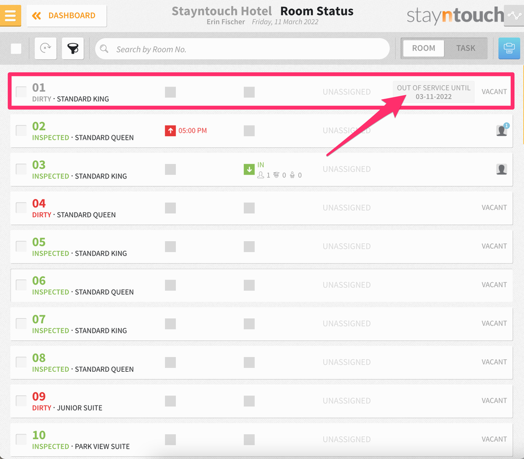Select the checkbox for room 01
This screenshot has width=524, height=459.
tap(21, 92)
